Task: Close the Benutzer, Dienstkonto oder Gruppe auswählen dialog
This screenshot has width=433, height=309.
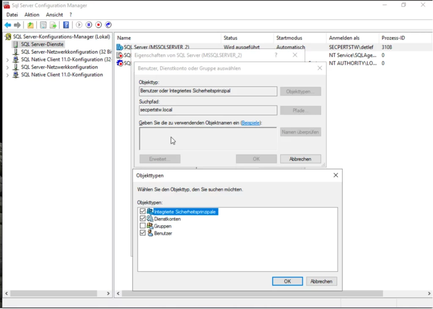Action: 320,68
